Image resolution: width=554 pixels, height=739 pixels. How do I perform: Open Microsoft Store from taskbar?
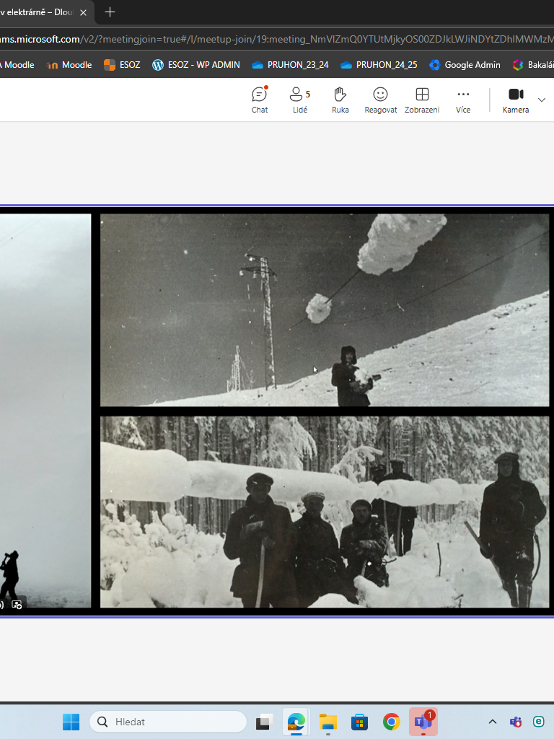tap(359, 722)
